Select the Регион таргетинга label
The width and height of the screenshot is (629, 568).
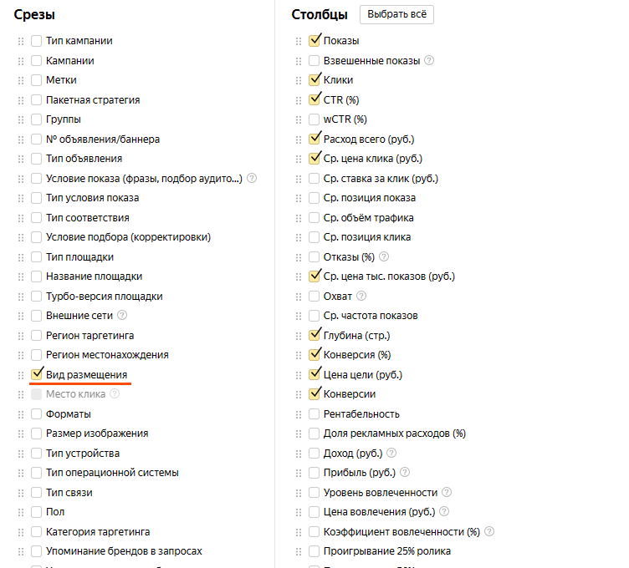(89, 335)
